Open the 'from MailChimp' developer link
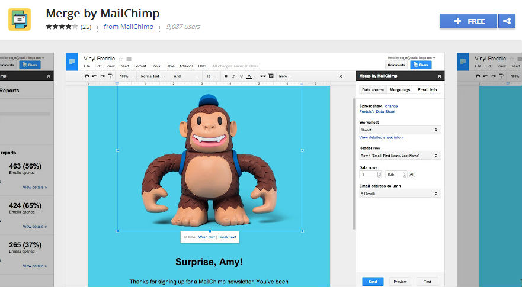 (128, 27)
